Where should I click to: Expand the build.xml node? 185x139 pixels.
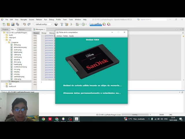point(4,86)
